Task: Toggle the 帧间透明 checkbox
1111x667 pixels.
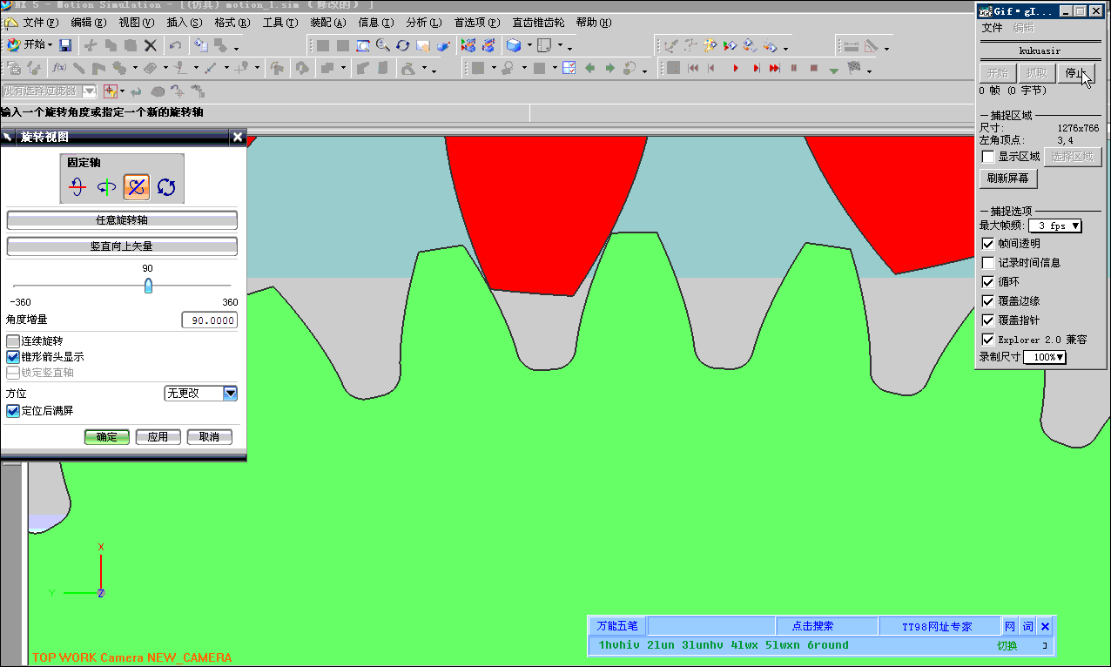Action: (988, 244)
